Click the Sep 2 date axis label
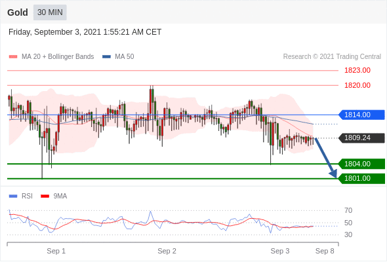 pos(167,251)
